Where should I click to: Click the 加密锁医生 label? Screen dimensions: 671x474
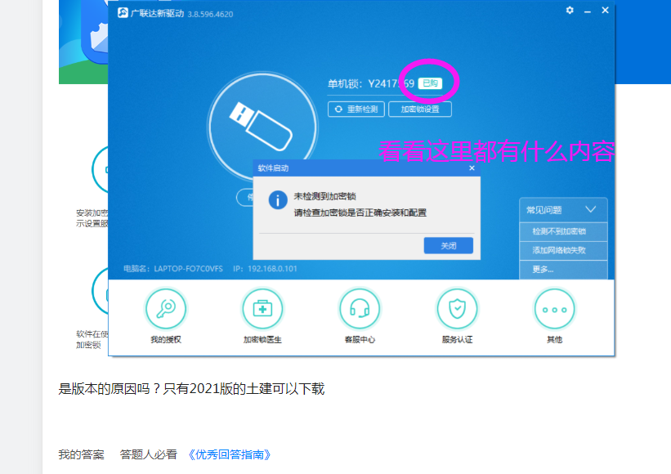coord(262,340)
